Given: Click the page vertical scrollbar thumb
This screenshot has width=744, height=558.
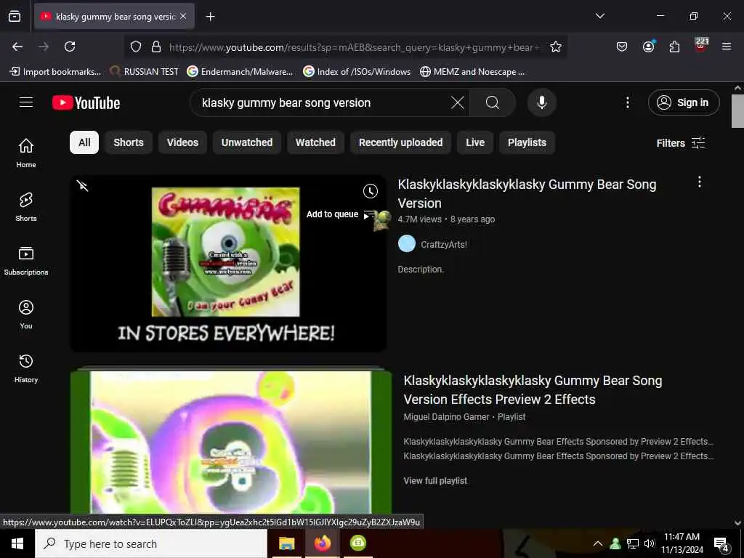Looking at the screenshot, I should tap(737, 111).
